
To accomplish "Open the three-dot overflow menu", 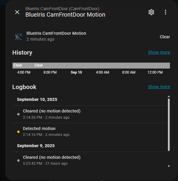I will pos(166,12).
